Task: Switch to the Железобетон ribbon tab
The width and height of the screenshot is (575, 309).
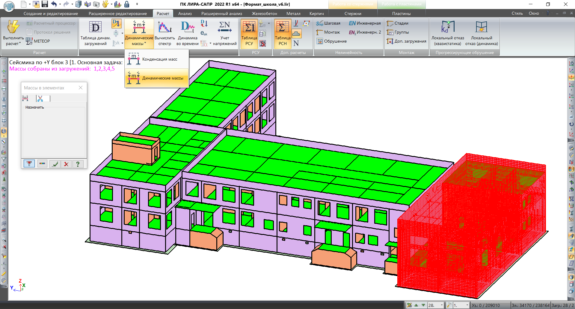Action: [x=264, y=13]
